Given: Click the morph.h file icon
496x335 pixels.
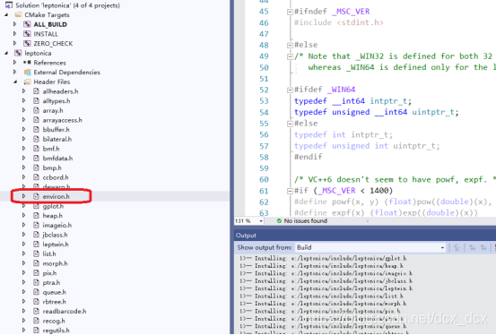Looking at the screenshot, I should (37, 263).
